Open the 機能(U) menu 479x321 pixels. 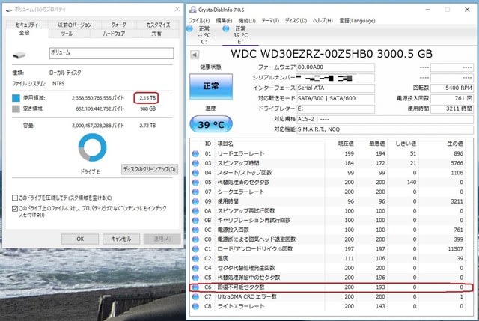[x=247, y=21]
